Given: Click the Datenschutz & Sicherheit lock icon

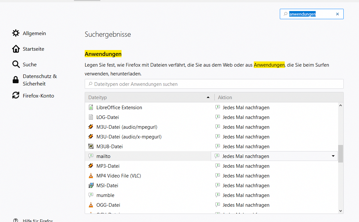Looking at the screenshot, I should (16, 80).
